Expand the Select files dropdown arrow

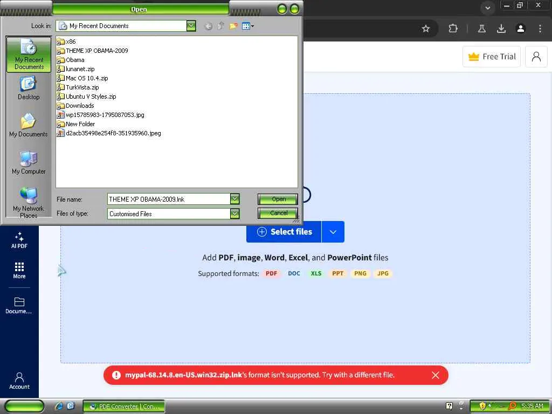[x=333, y=232]
